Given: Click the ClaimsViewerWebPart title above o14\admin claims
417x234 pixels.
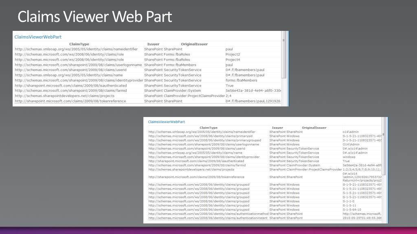Looking at the screenshot, I should [166, 122].
